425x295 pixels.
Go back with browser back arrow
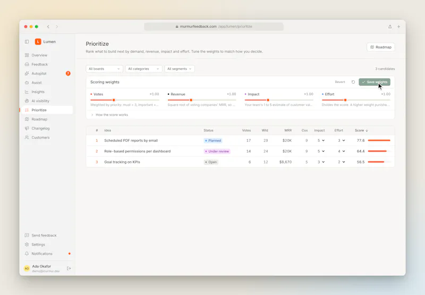[48, 27]
